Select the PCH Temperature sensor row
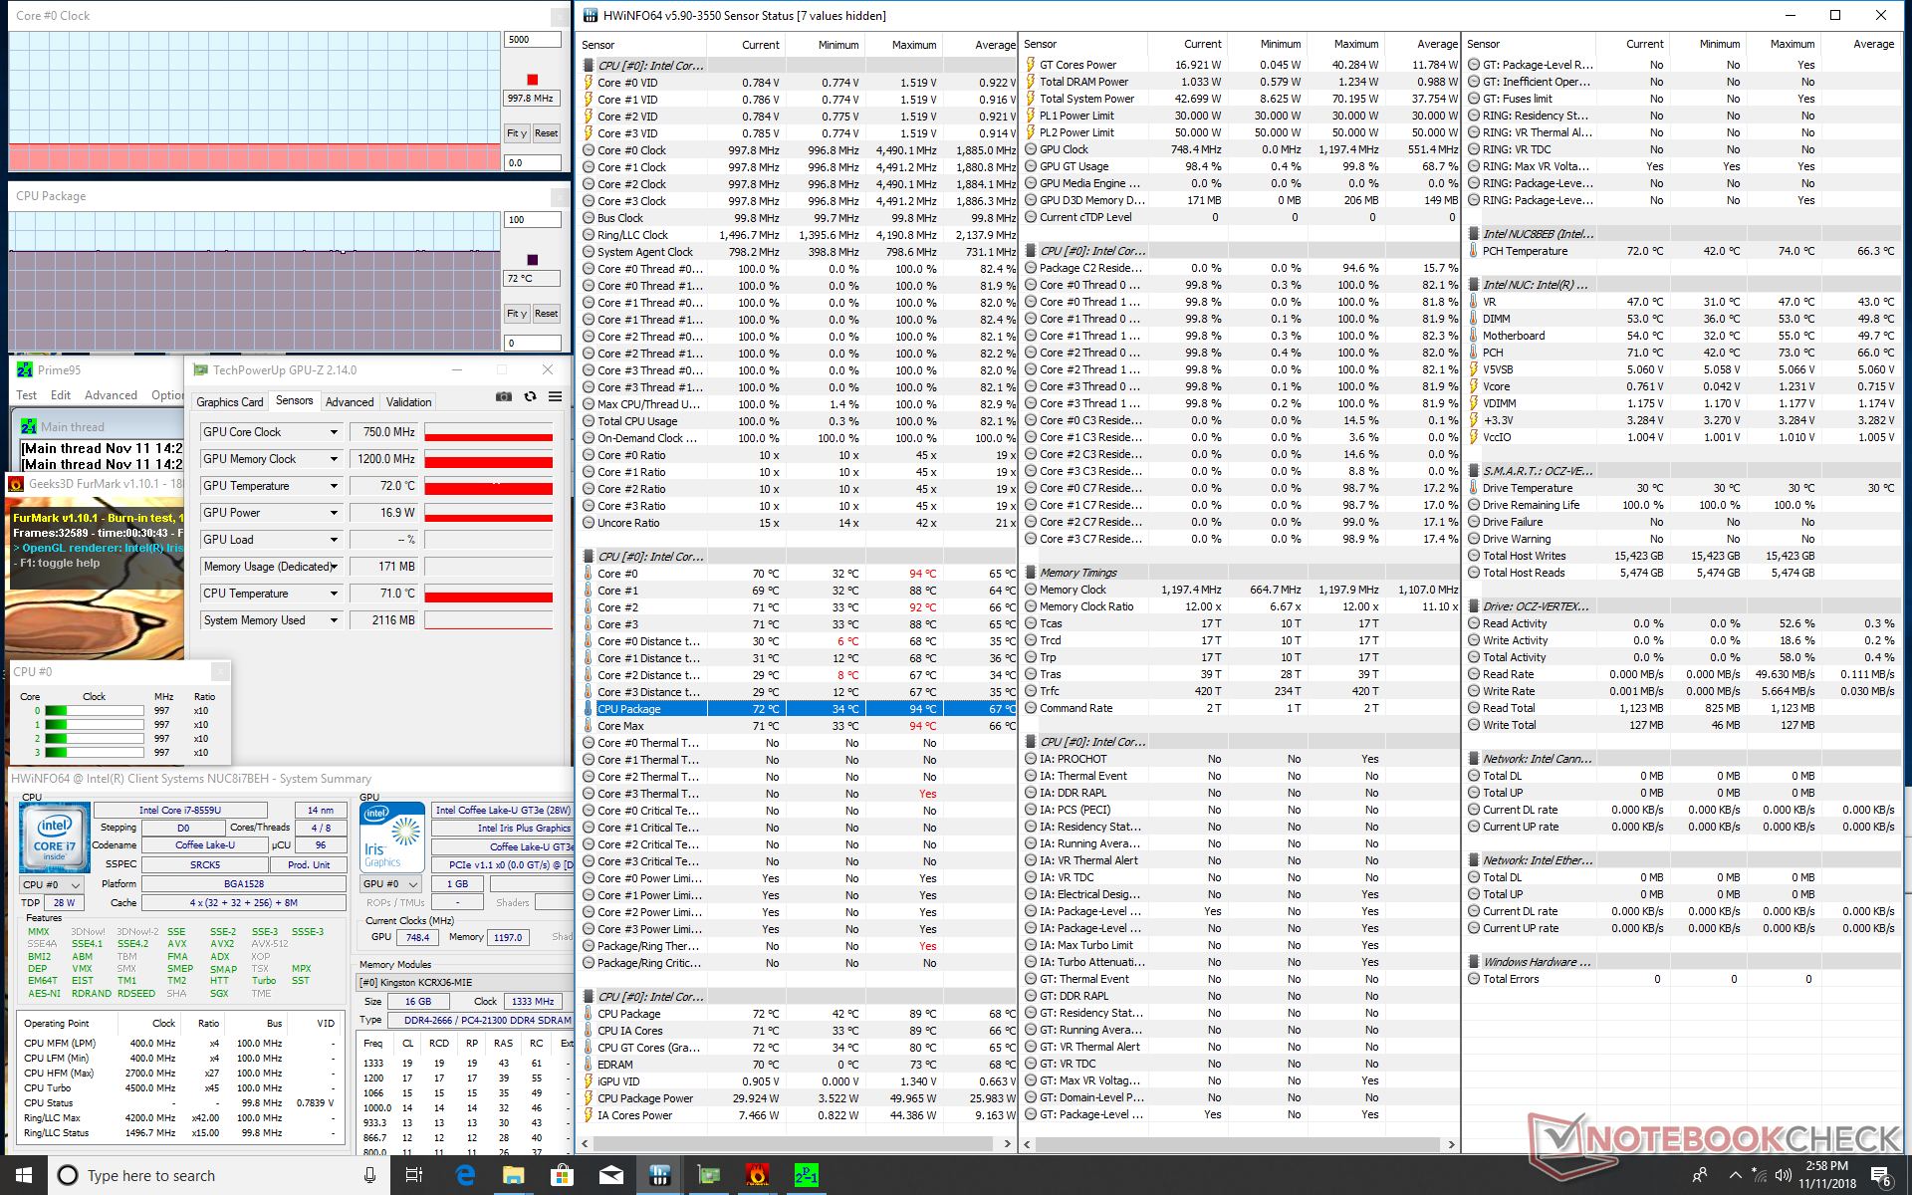 [1682, 251]
